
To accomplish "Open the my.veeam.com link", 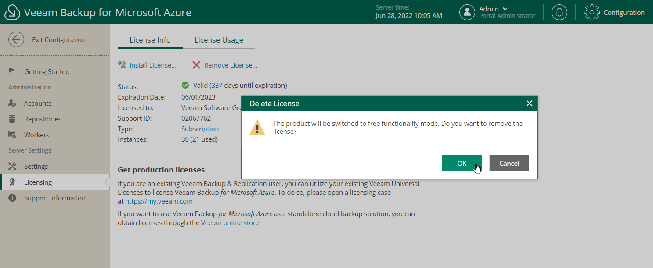I will [x=159, y=201].
